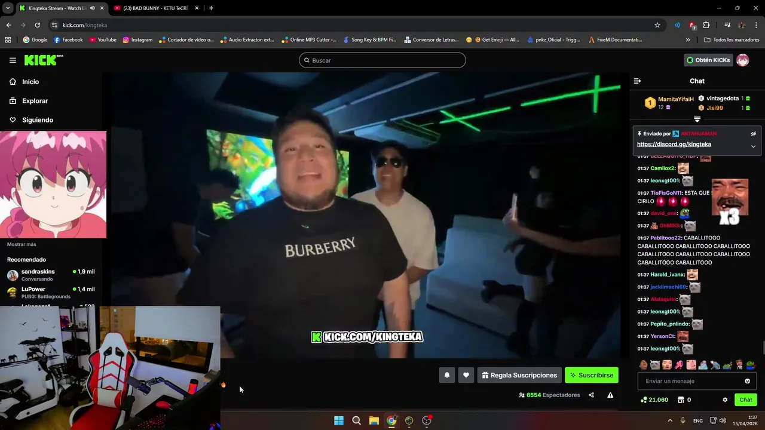Open the media control music icon

pos(727,25)
